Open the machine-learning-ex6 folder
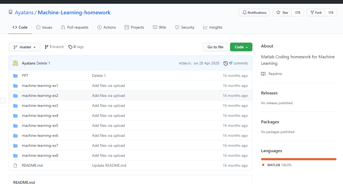 click(40, 135)
